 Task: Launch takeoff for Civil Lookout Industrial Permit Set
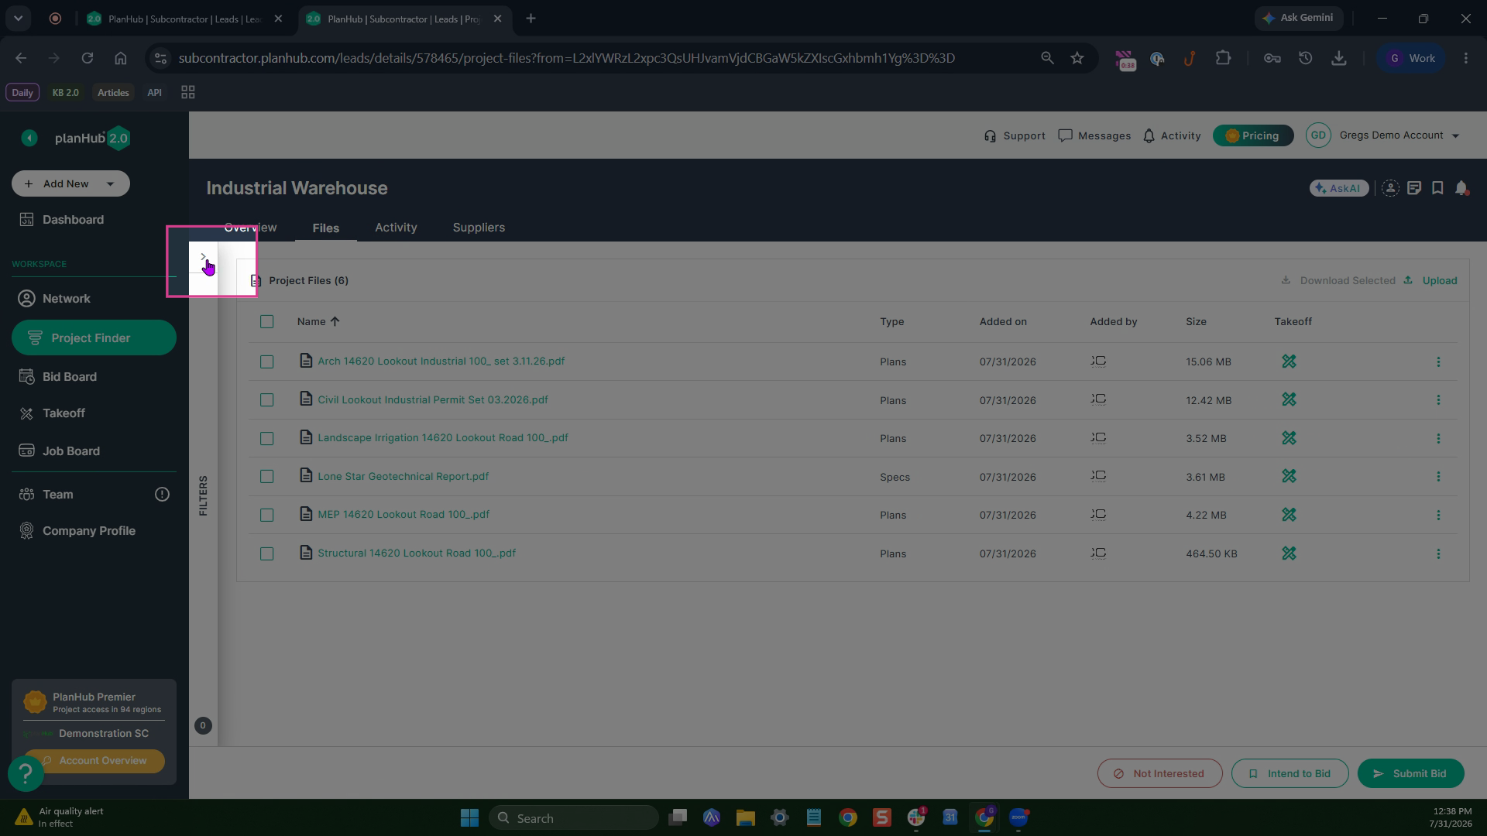click(x=1289, y=399)
